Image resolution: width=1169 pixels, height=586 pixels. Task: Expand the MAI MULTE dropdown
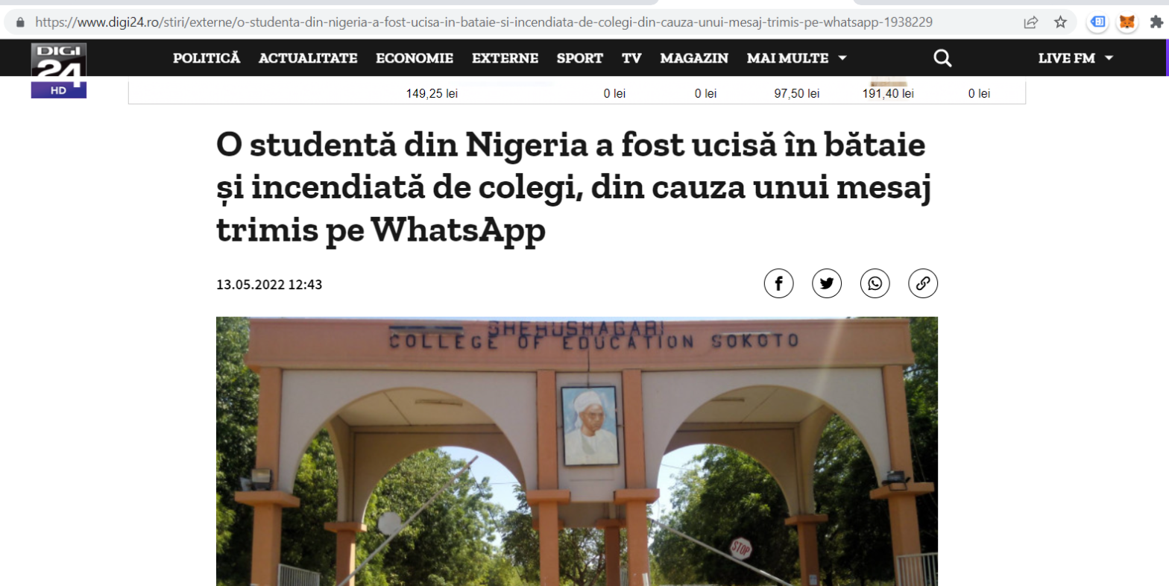(x=796, y=58)
